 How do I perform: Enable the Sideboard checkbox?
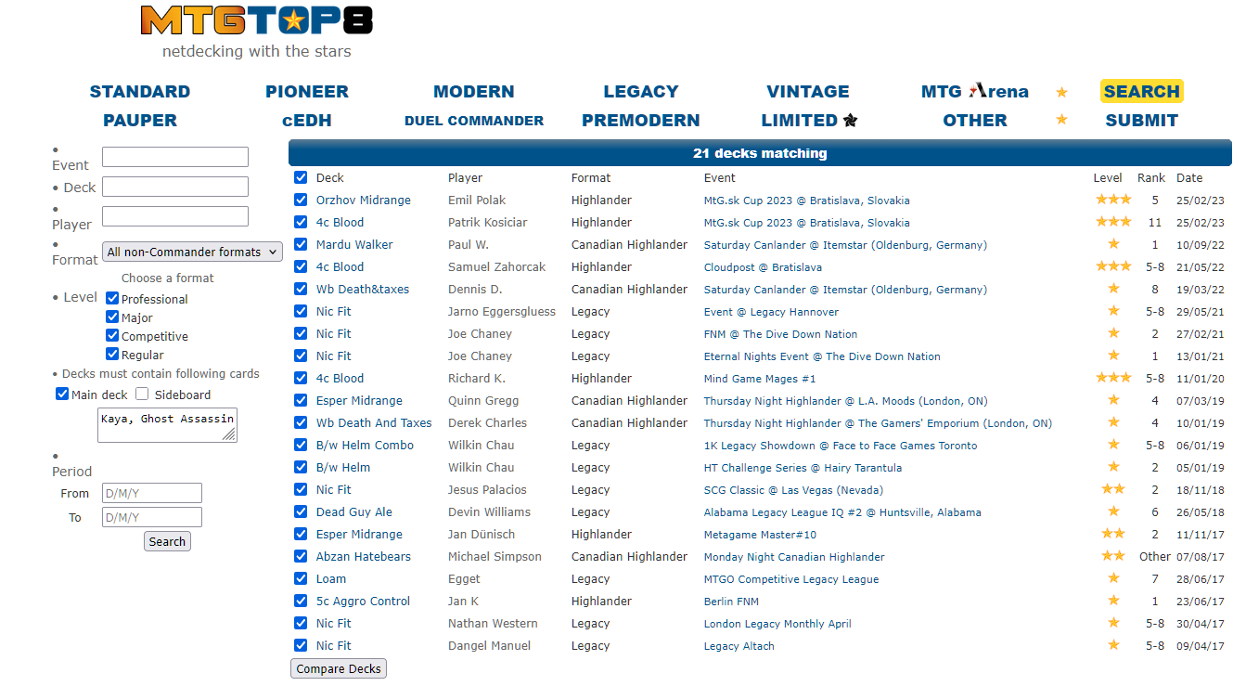[142, 395]
